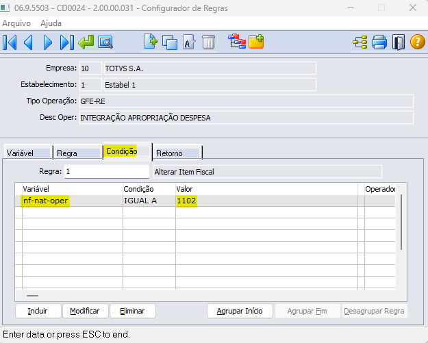Delete the record with trash icon
Image resolution: width=428 pixels, height=343 pixels.
209,42
